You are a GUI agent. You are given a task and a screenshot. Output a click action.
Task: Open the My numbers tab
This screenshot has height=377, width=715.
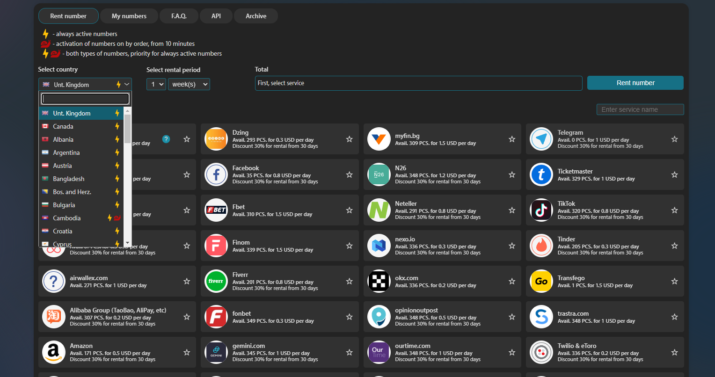129,16
